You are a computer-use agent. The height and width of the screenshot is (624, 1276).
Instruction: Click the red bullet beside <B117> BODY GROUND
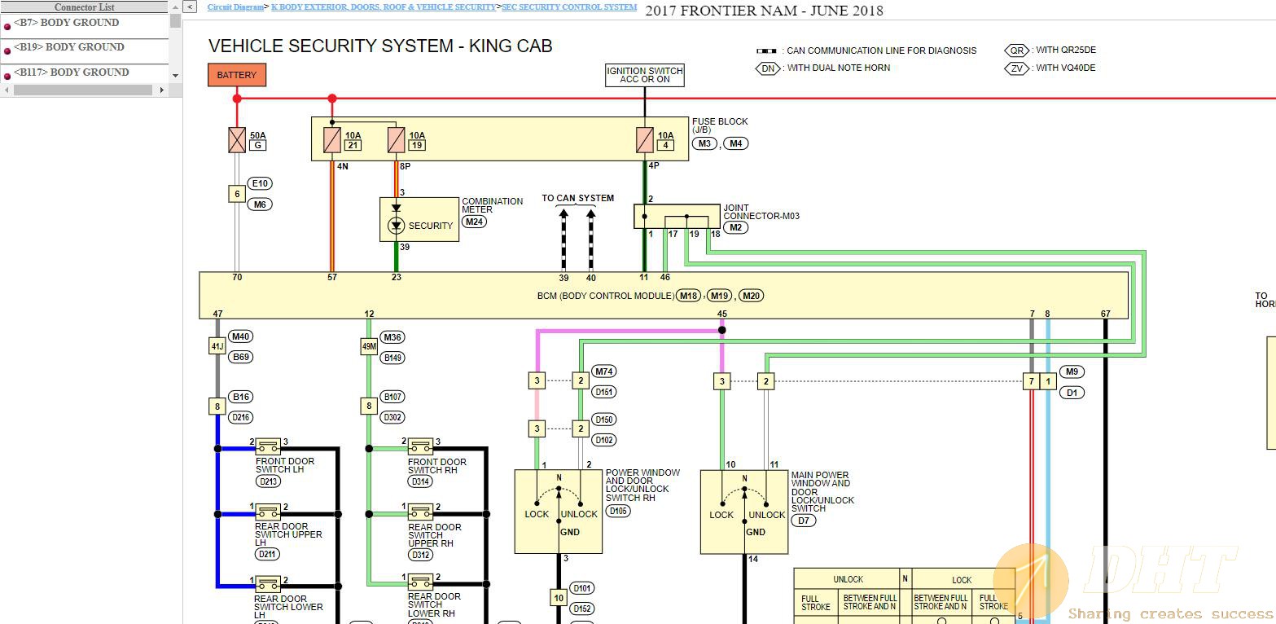[7, 76]
